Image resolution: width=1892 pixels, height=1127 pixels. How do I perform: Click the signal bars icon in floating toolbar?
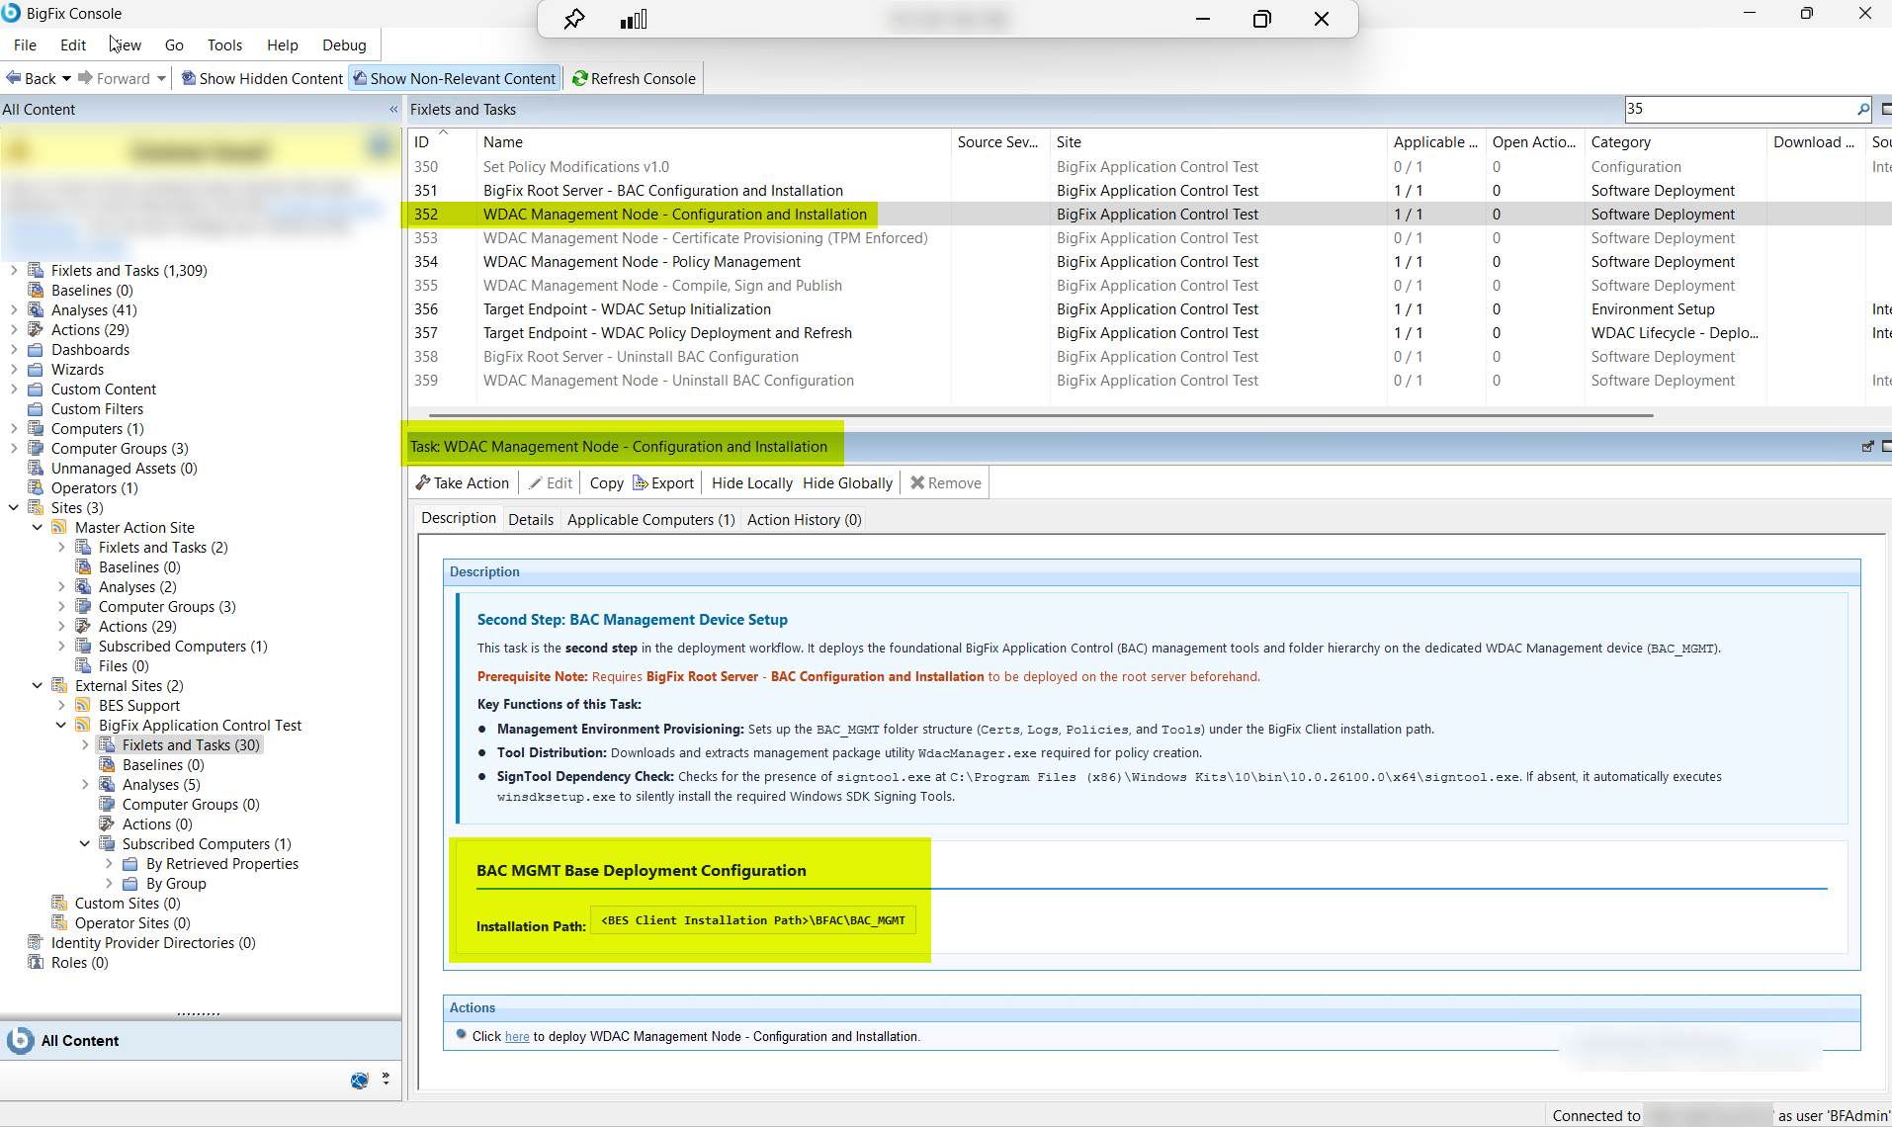tap(634, 19)
